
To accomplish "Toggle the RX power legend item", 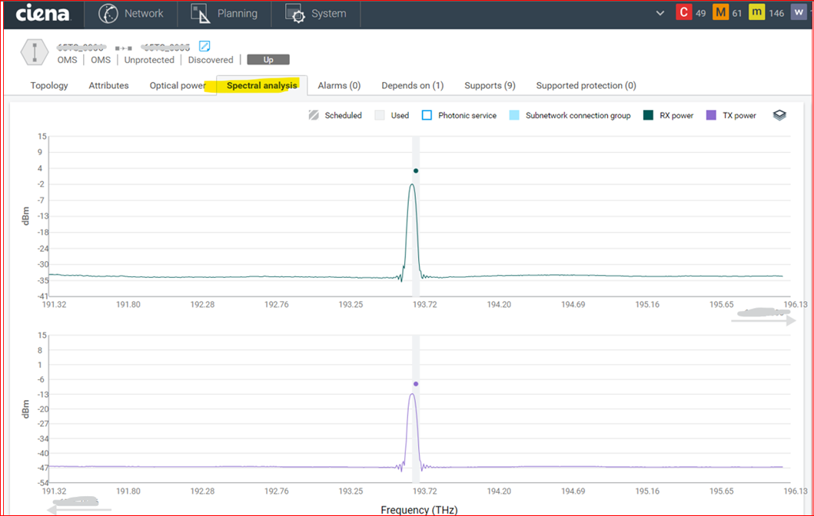I will pos(668,115).
